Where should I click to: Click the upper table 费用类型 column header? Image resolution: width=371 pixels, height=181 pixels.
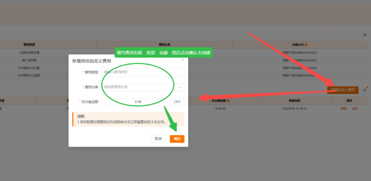29,45
